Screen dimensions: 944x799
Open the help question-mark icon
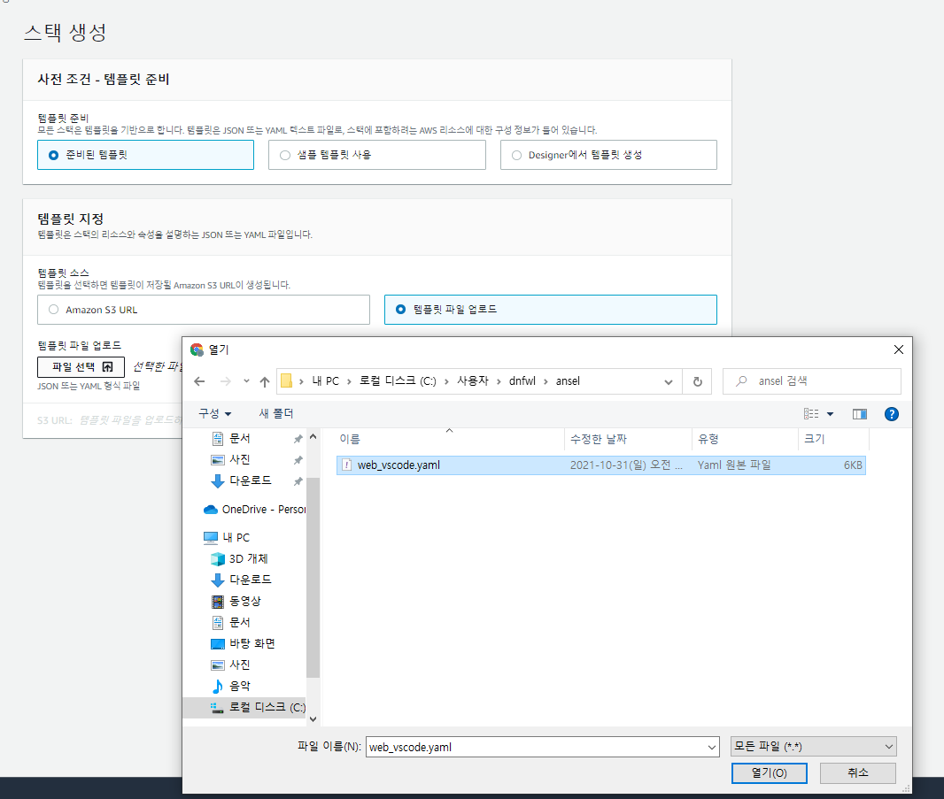click(891, 413)
